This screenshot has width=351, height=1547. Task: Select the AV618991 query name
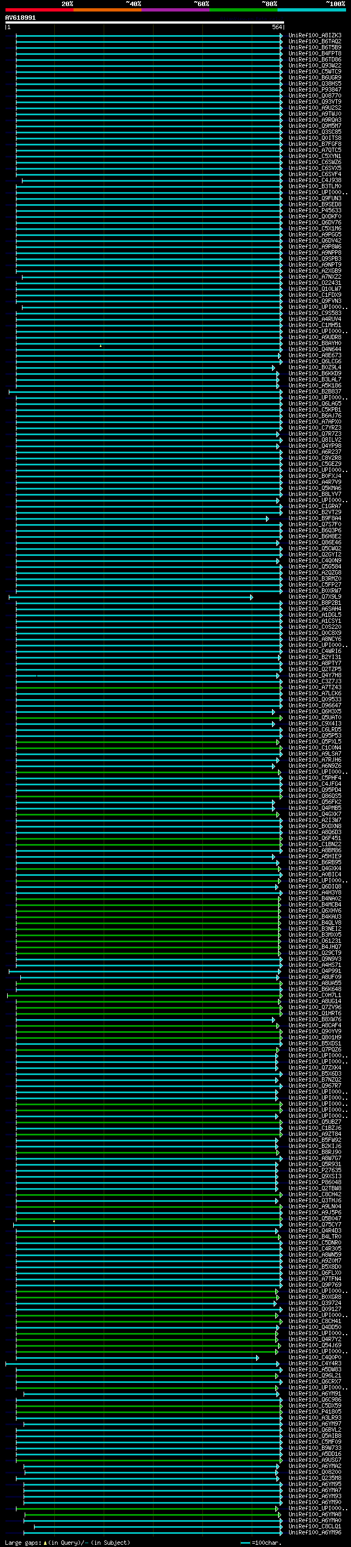(20, 18)
